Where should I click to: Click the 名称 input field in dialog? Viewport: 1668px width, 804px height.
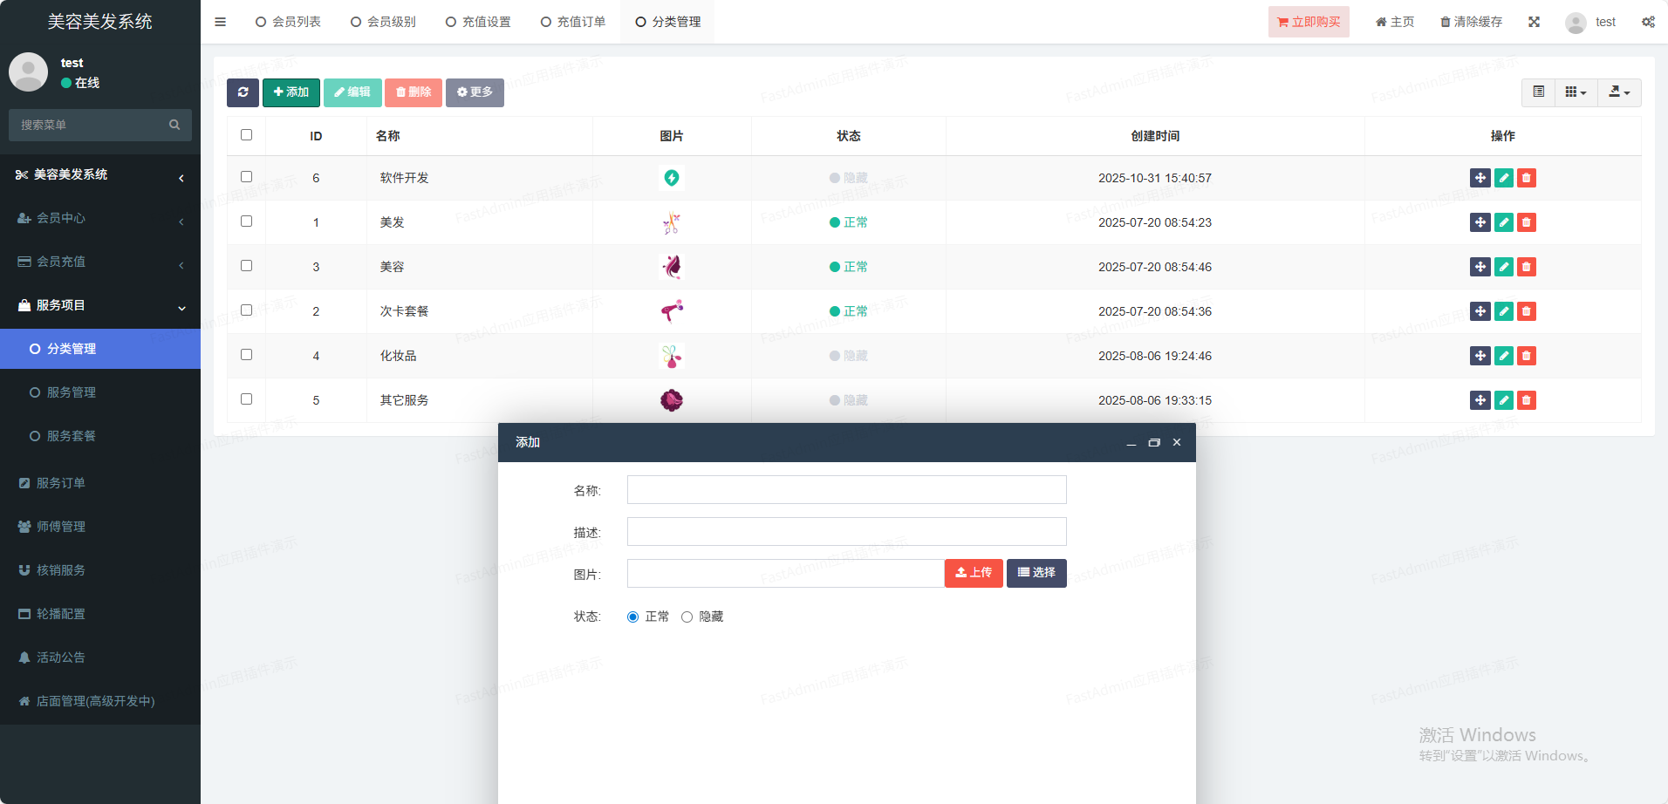[x=846, y=490]
